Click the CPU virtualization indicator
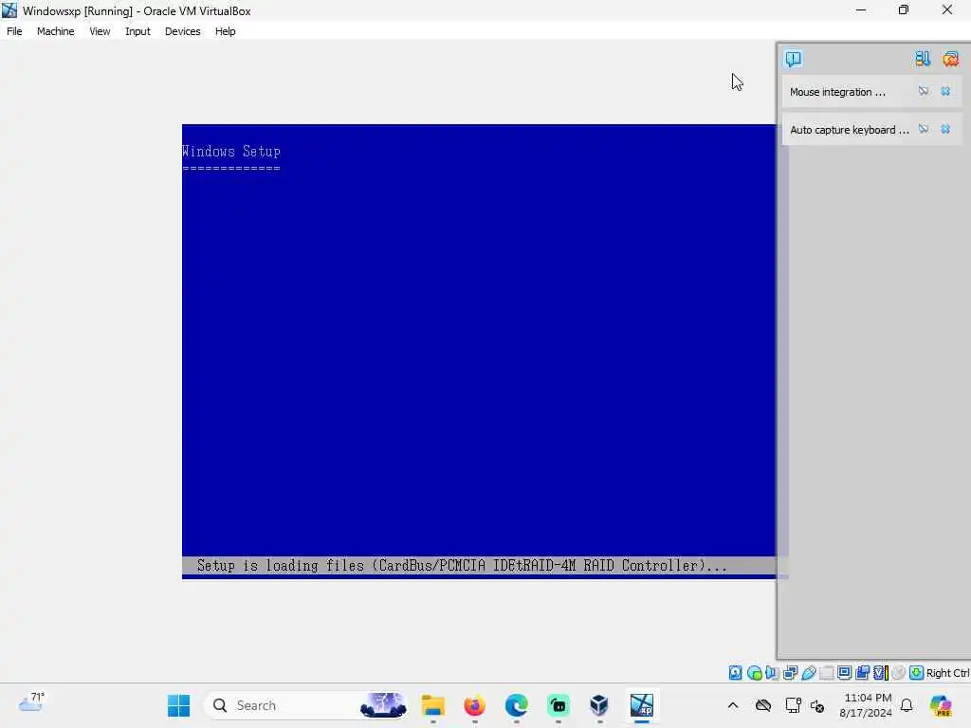 tap(881, 673)
